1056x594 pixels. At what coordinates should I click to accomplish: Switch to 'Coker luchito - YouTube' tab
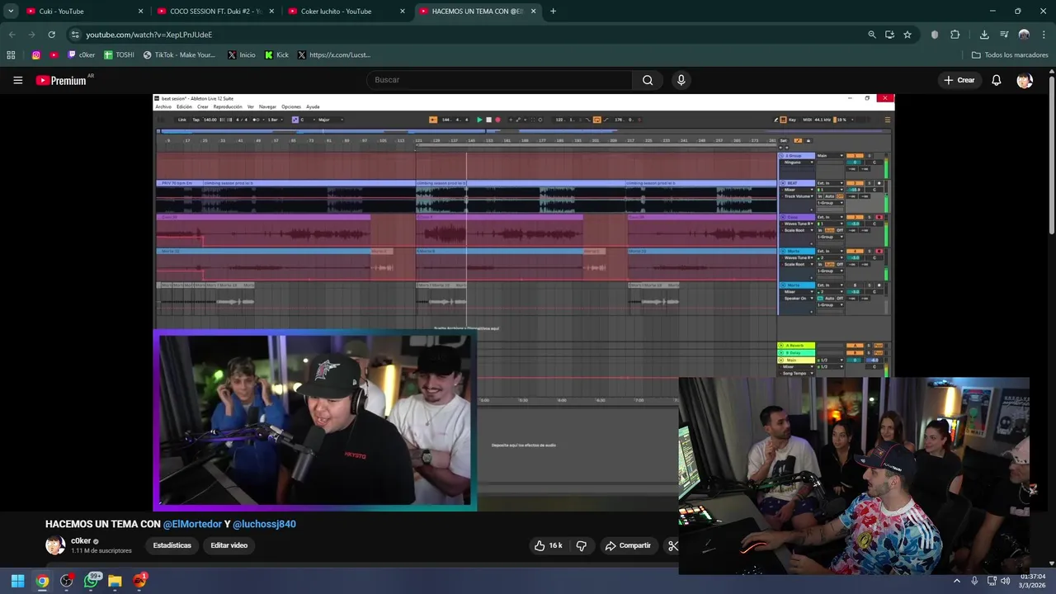pyautogui.click(x=346, y=12)
